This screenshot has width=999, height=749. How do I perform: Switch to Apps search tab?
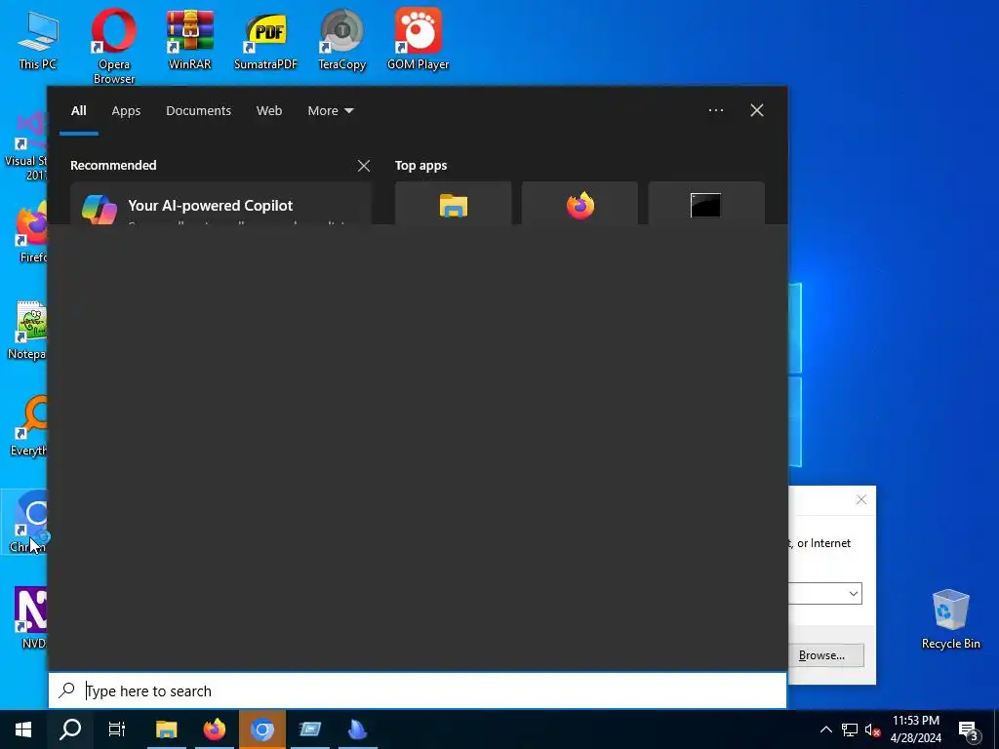pos(126,111)
